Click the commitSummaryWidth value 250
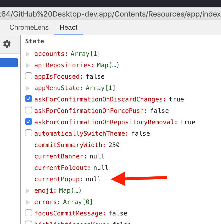The height and width of the screenshot is (224, 221). 114,145
